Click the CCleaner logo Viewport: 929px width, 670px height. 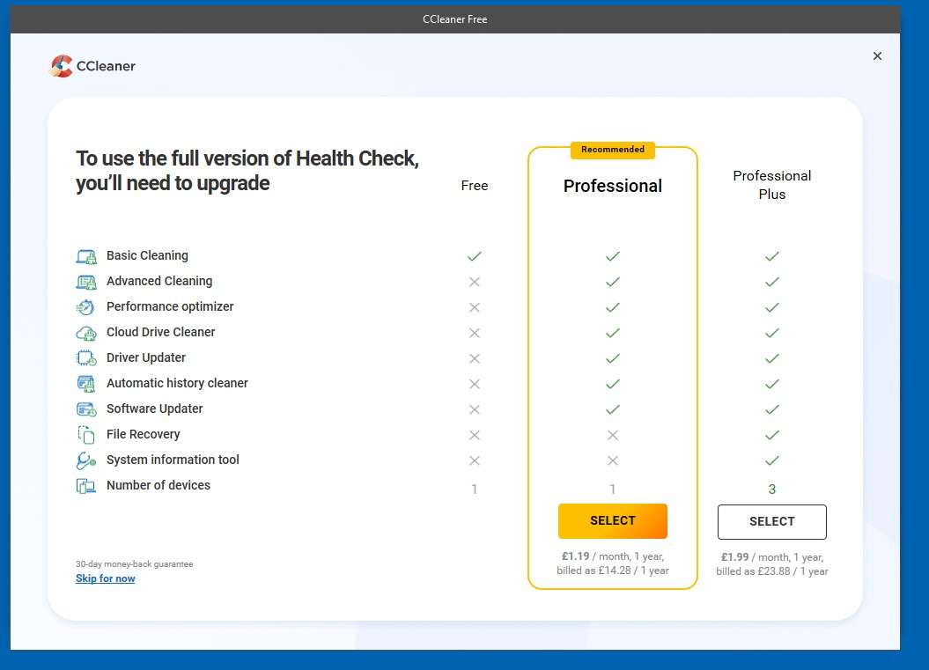coord(92,66)
